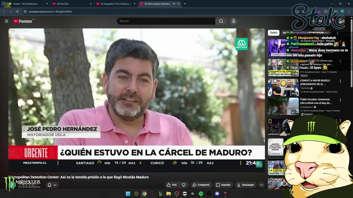The height and width of the screenshot is (198, 353).
Task: Select the Todos filter chip
Action: [x=274, y=33]
